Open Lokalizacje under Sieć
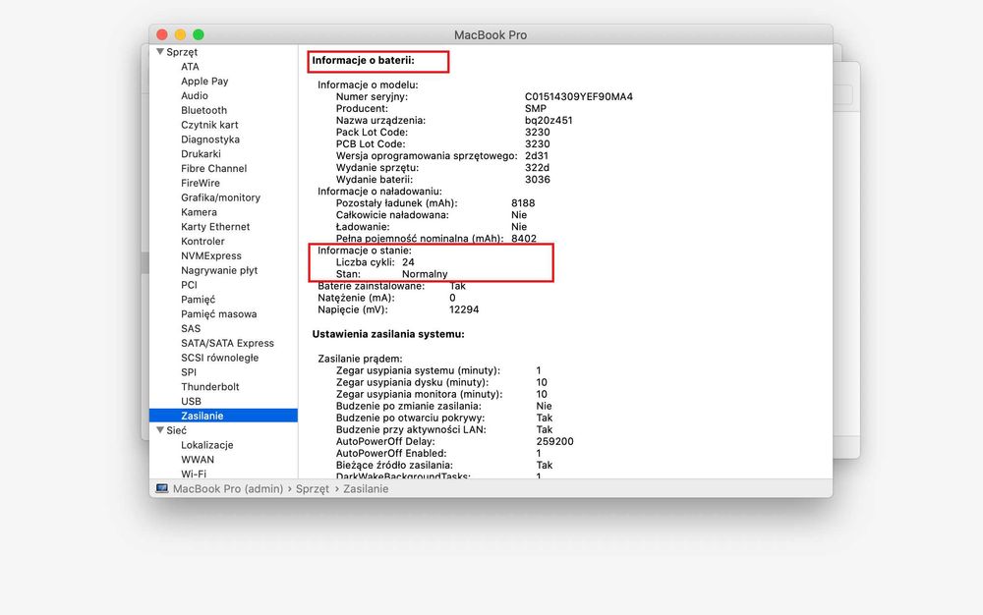This screenshot has height=615, width=983. [x=206, y=445]
